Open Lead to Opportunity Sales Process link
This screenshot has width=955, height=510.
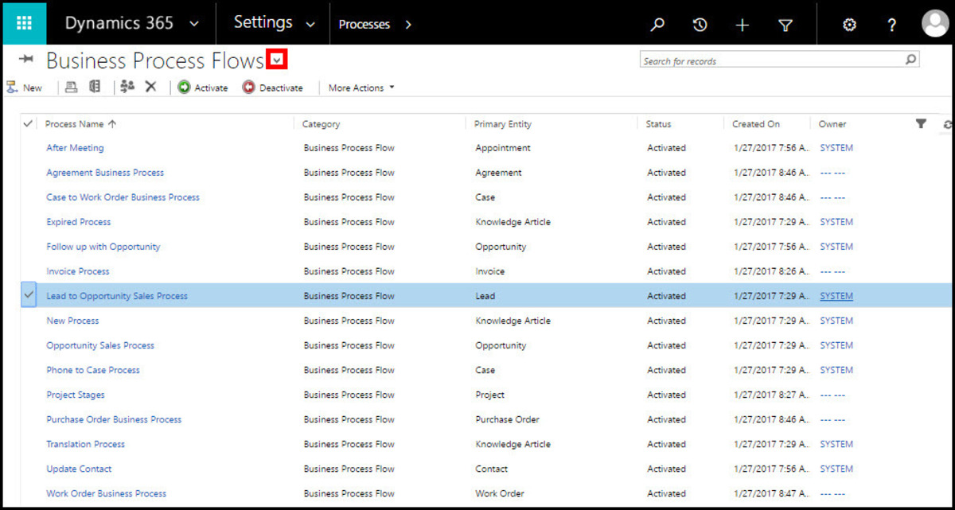click(x=117, y=296)
